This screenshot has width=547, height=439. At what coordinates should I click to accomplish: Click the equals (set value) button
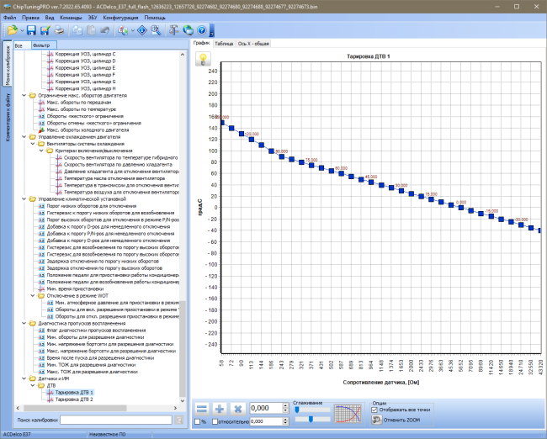coord(202,409)
